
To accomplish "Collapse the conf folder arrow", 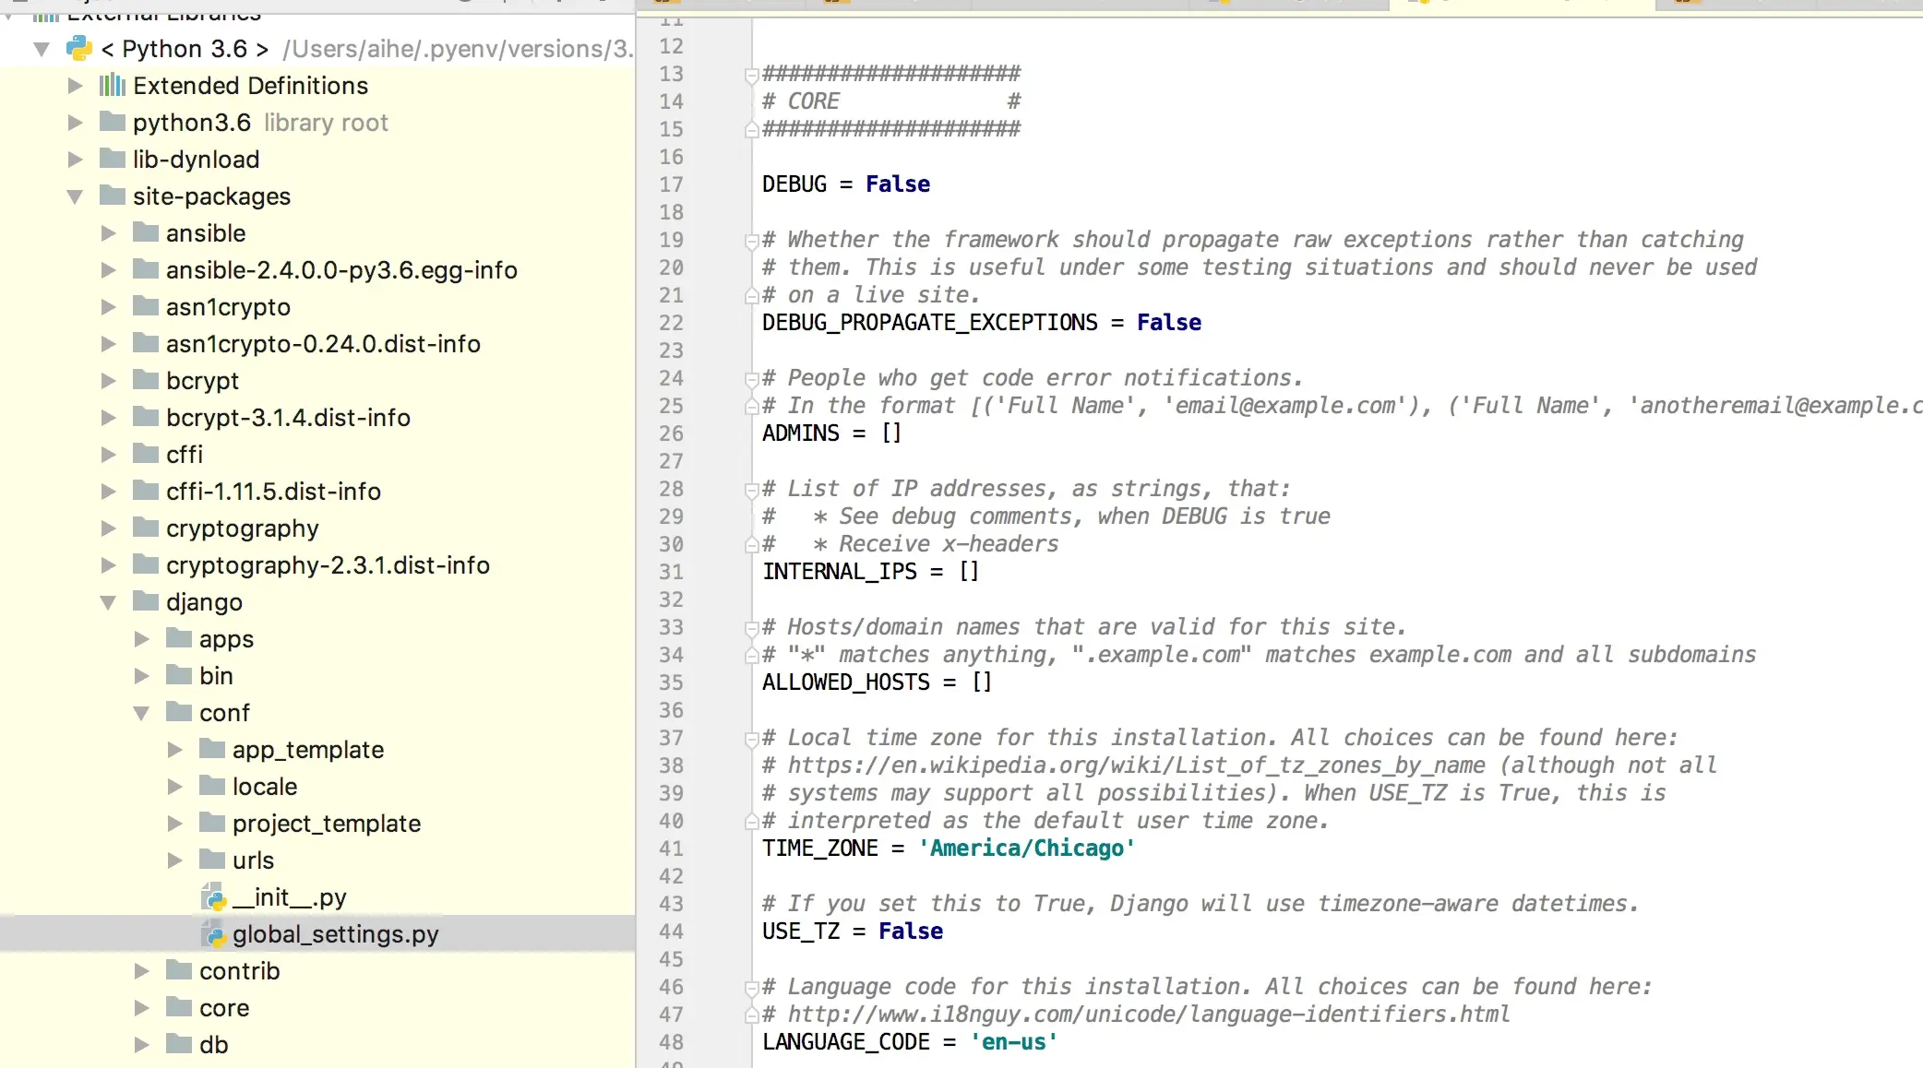I will (x=141, y=713).
